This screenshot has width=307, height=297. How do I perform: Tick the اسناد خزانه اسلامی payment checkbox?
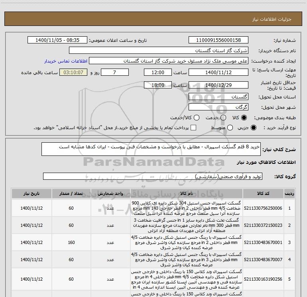pos(193,128)
